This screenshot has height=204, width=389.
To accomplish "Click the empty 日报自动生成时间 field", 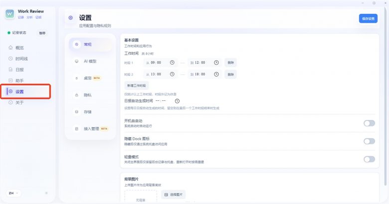I will (168, 101).
